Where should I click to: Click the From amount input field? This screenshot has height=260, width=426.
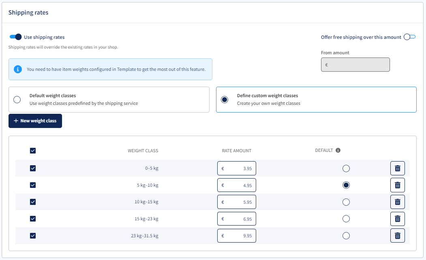(x=355, y=64)
